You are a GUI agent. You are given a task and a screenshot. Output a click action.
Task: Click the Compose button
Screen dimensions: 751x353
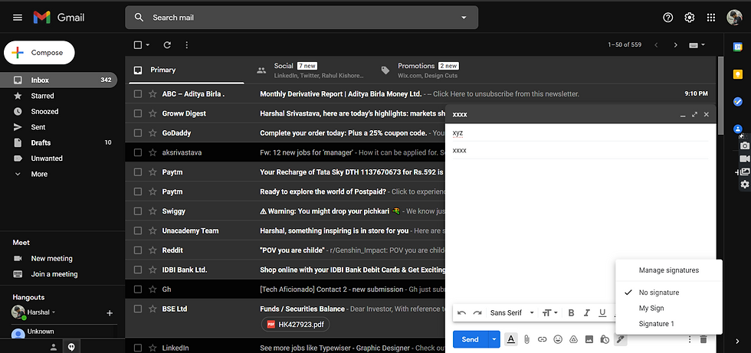(x=39, y=53)
